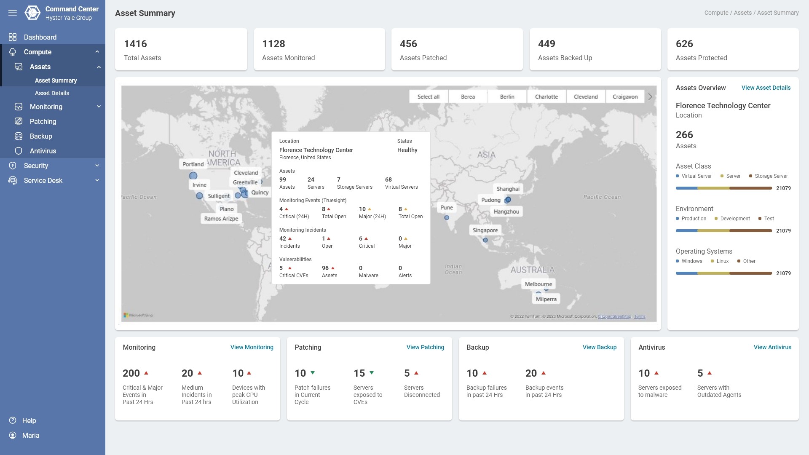This screenshot has width=809, height=455.
Task: Open the Asset Details menu item
Action: (52, 93)
